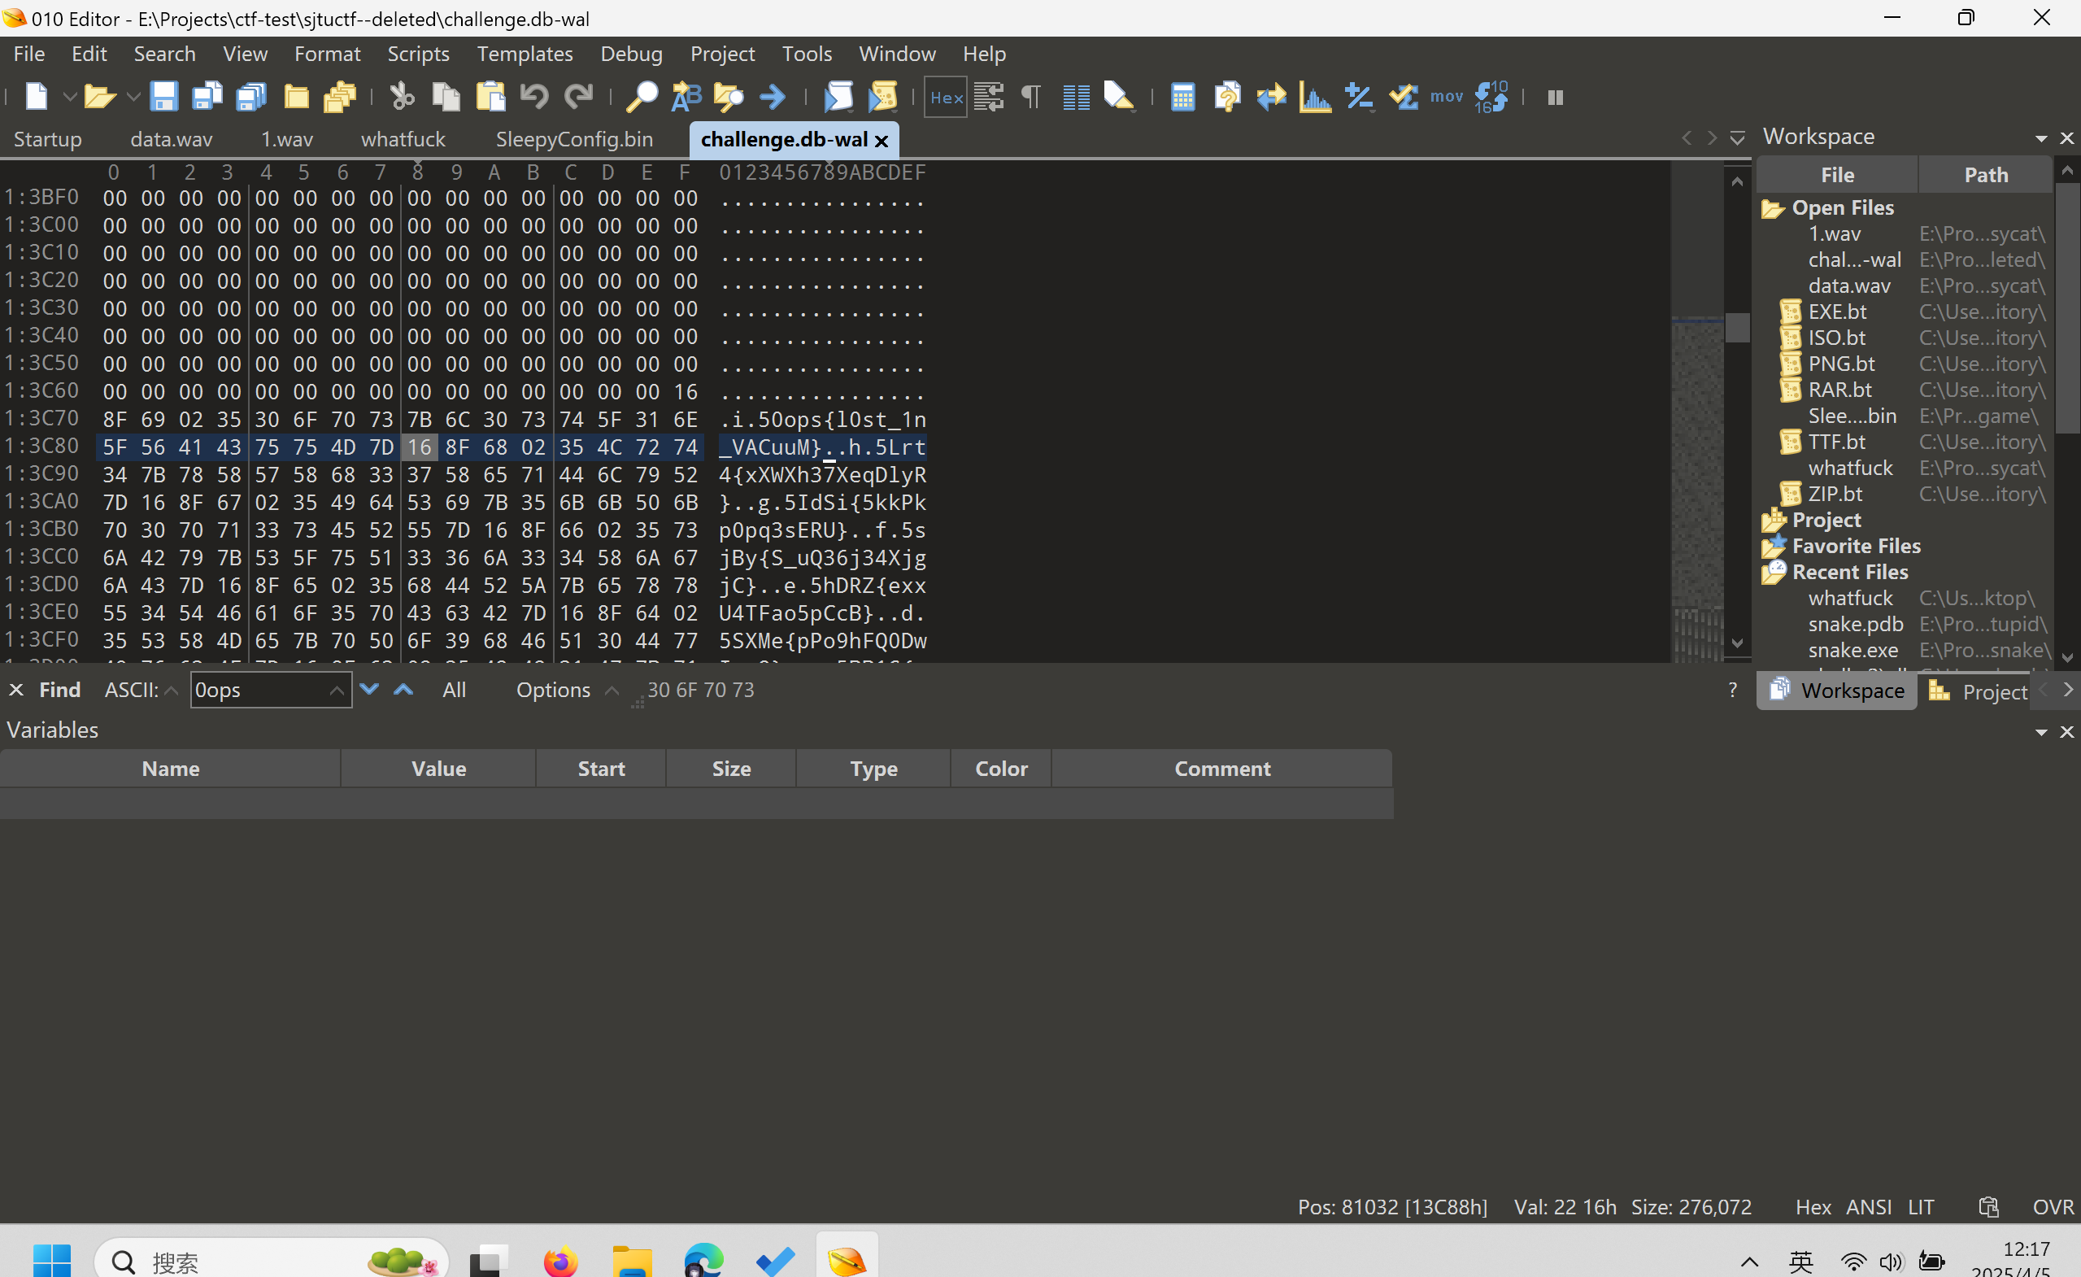This screenshot has height=1277, width=2081.
Task: Toggle OVR insert mode in status bar
Action: pyautogui.click(x=2052, y=1207)
